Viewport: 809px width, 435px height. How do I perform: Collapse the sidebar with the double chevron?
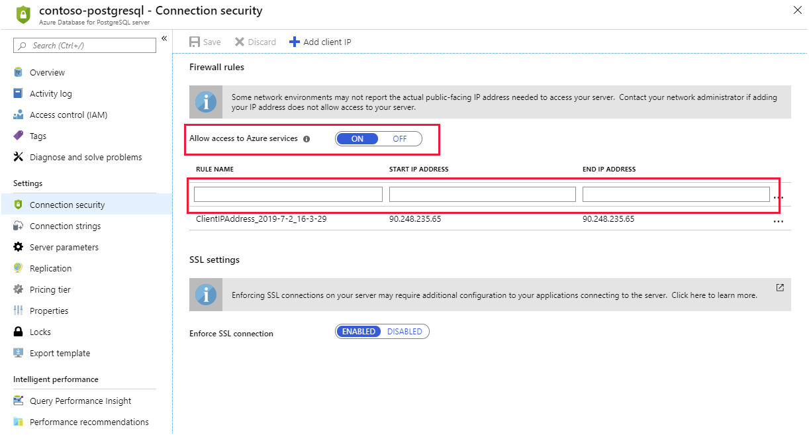pos(164,38)
